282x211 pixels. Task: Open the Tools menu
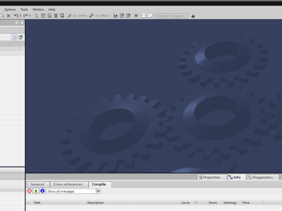24,9
